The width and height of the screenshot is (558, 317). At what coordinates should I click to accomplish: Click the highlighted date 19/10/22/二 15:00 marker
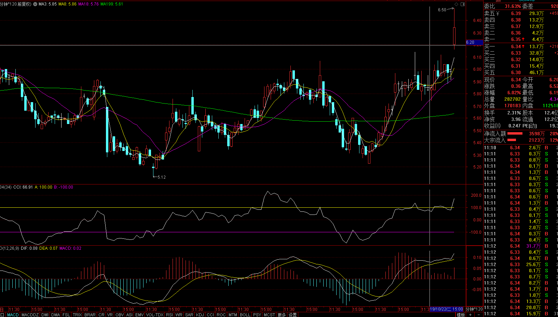(x=446, y=309)
